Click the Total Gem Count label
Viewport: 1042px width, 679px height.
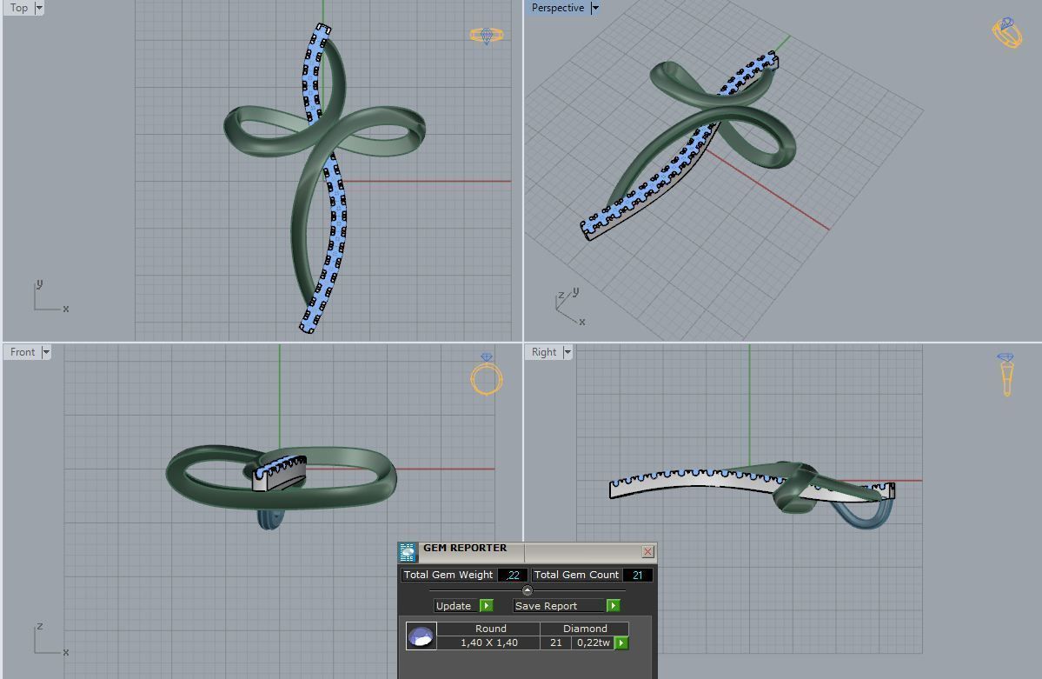576,576
